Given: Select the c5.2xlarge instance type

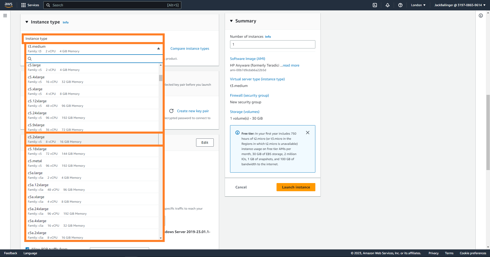Looking at the screenshot, I should (x=92, y=139).
